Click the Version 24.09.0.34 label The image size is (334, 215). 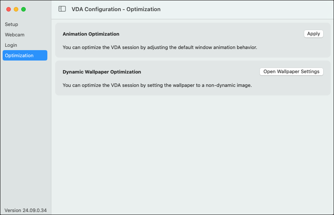pyautogui.click(x=26, y=210)
